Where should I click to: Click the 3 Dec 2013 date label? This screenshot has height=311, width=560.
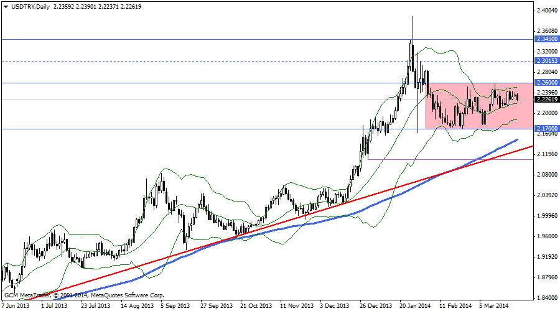coord(335,306)
